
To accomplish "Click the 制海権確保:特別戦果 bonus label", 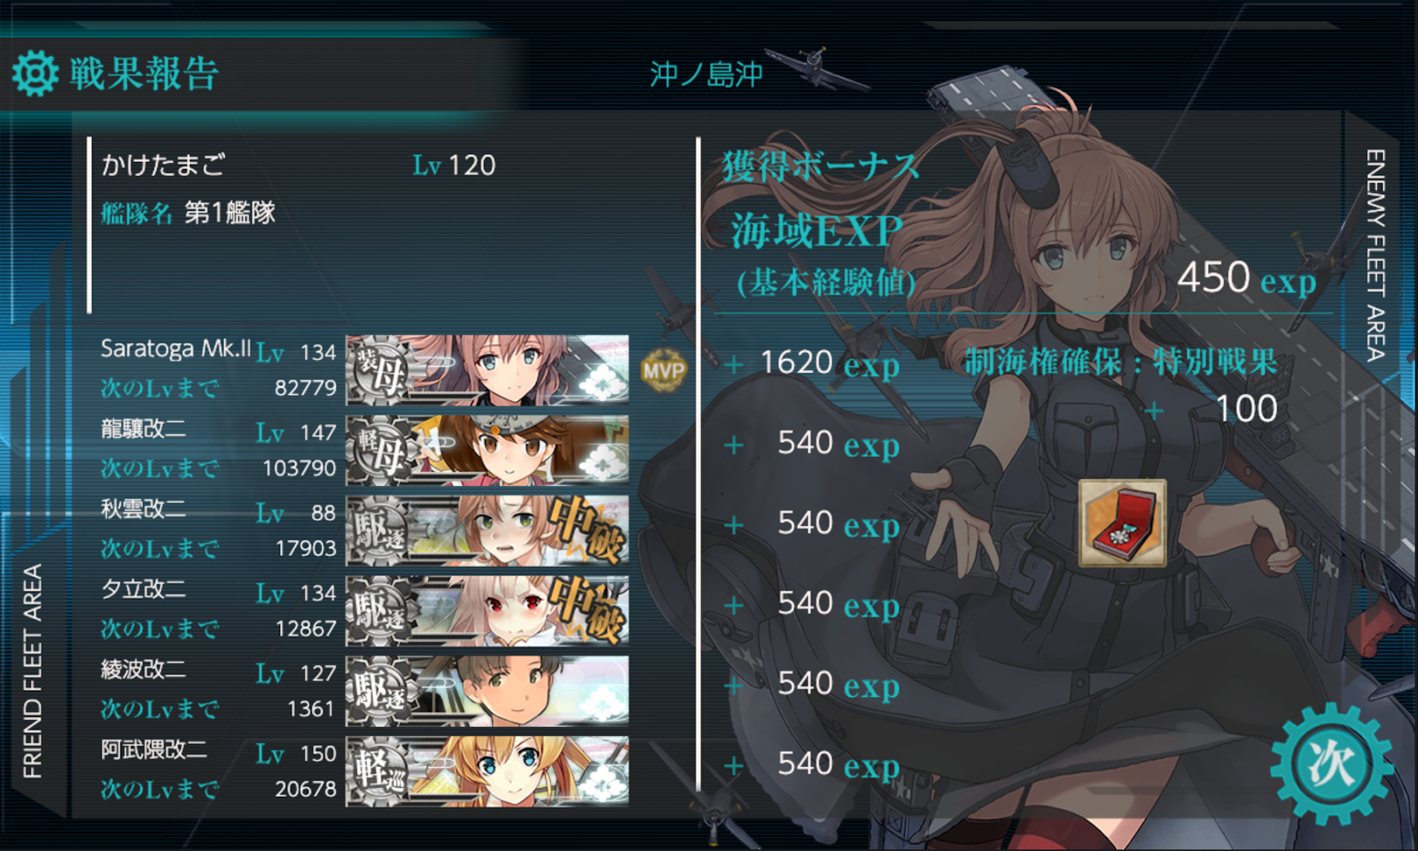I will pos(1120,361).
